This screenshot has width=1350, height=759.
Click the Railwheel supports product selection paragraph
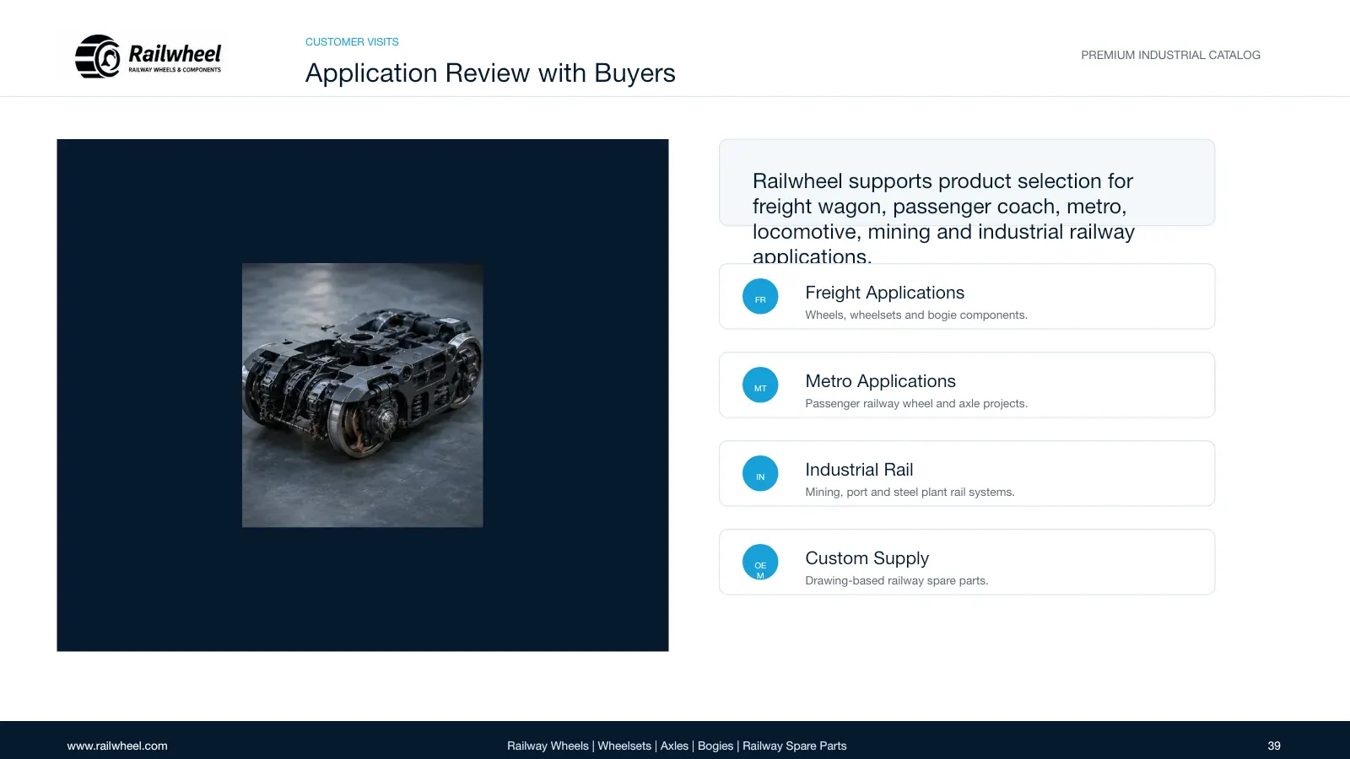(x=943, y=218)
